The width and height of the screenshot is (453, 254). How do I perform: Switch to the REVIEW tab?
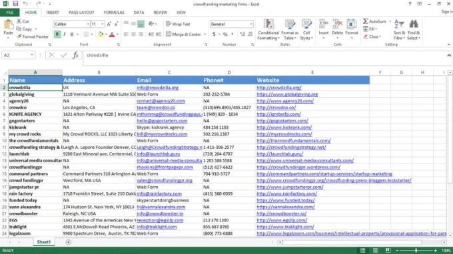160,13
